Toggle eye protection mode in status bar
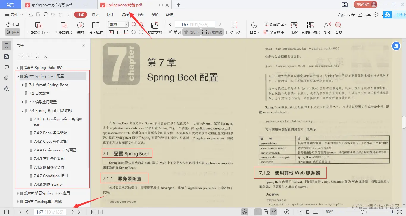This screenshot has height=216, width=406. (x=245, y=212)
